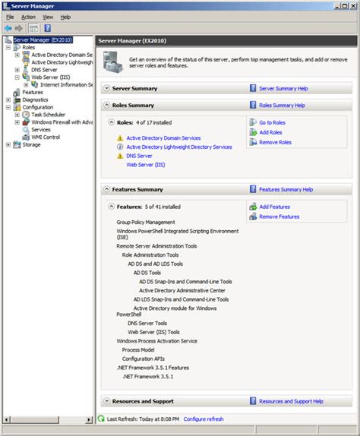Select Server Manager (EX2010) root tree node
Image resolution: width=360 pixels, height=436 pixels.
click(x=43, y=39)
